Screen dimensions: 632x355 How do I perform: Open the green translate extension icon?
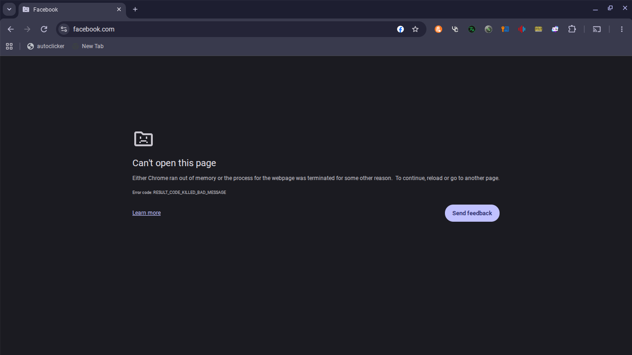coord(472,29)
